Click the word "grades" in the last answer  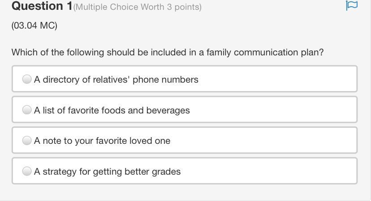tap(166, 172)
